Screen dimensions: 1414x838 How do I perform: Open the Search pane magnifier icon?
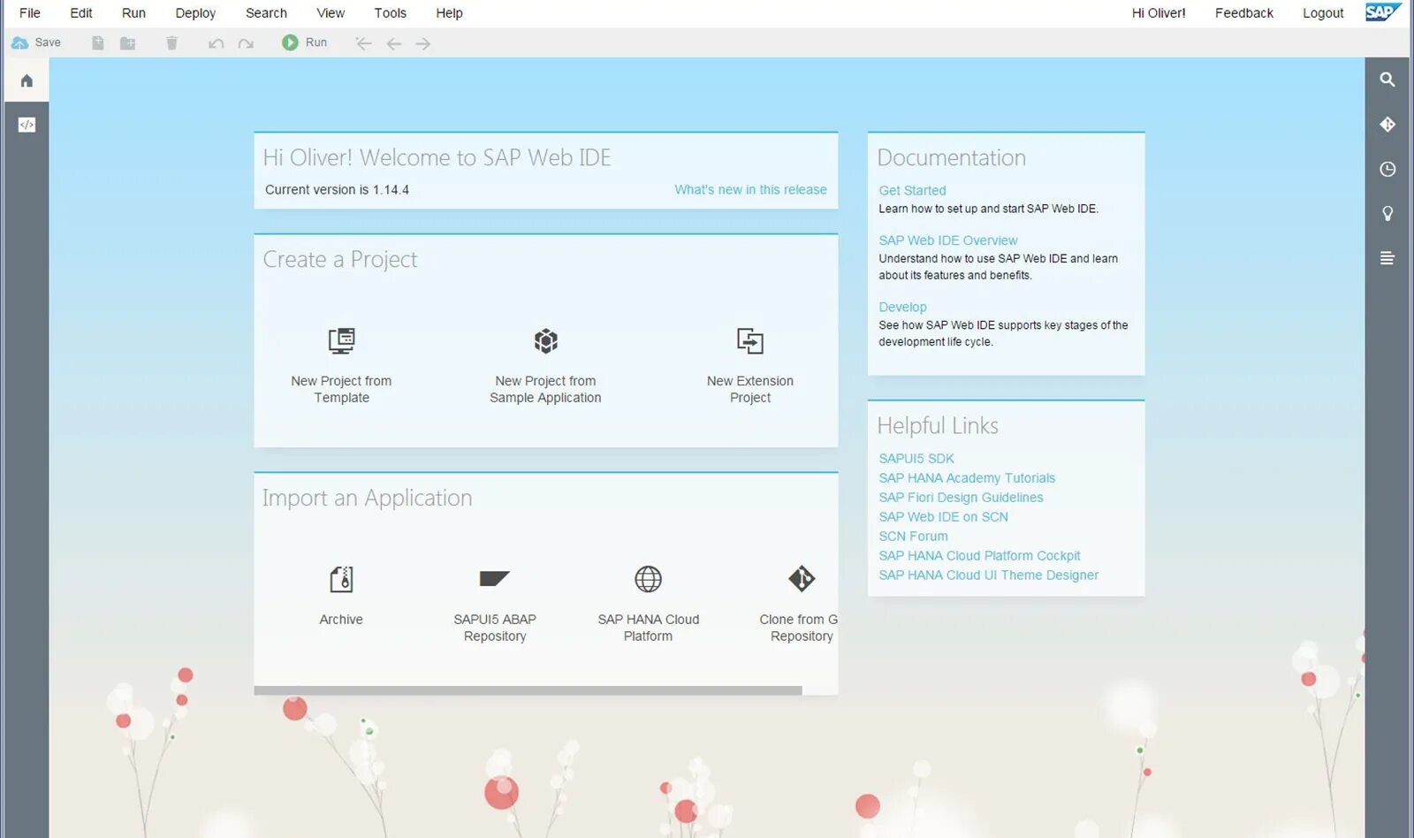pyautogui.click(x=1387, y=80)
